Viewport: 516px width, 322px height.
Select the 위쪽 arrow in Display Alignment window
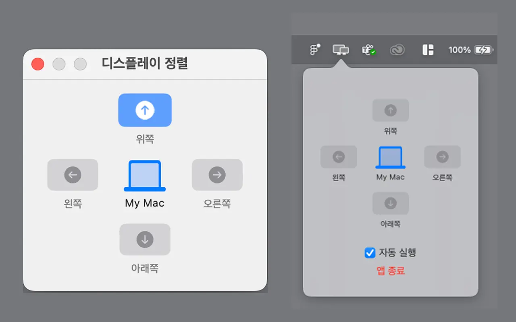click(145, 110)
